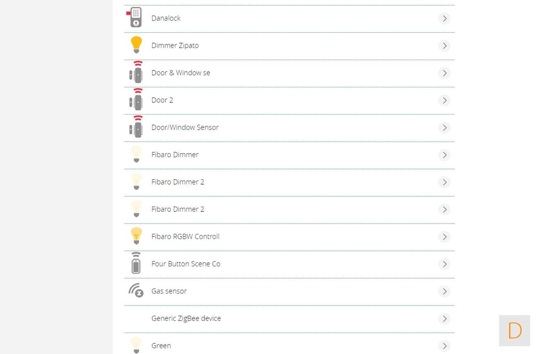Open the chevron for Gas sensor

444,291
